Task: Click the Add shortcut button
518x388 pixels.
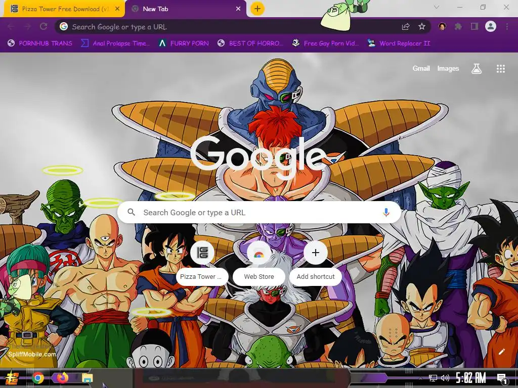Action: [x=316, y=263]
